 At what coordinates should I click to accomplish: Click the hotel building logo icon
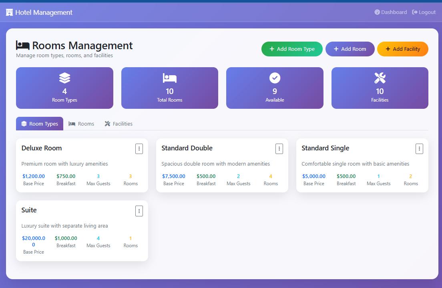pyautogui.click(x=9, y=12)
